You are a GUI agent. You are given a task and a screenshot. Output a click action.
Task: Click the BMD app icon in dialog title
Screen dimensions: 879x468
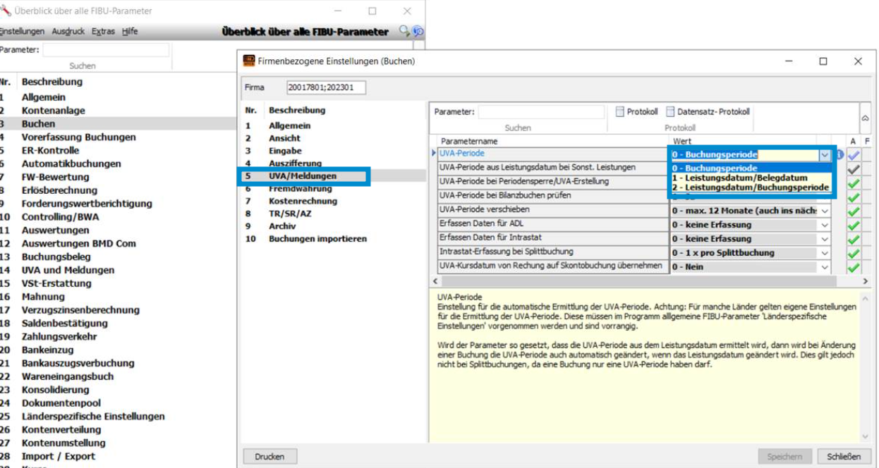[249, 61]
